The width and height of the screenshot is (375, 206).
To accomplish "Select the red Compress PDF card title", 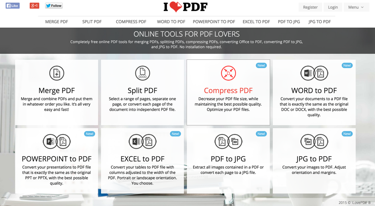I will click(228, 91).
